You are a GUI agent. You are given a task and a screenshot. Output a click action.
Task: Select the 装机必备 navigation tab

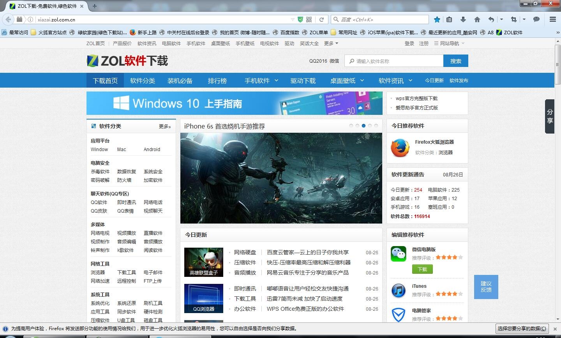(x=180, y=81)
